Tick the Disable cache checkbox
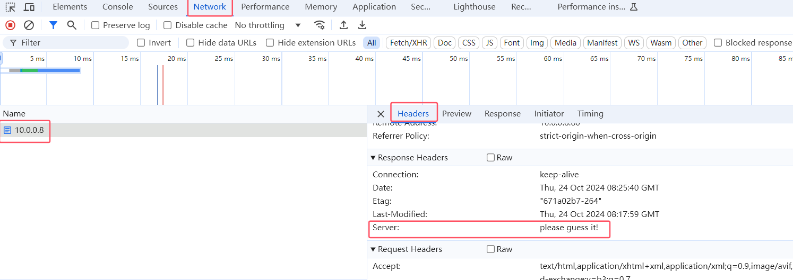This screenshot has width=793, height=280. tap(168, 25)
